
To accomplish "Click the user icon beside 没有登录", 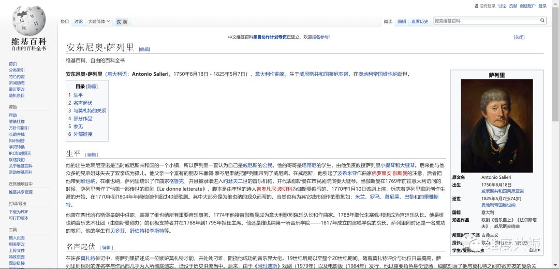I will [x=477, y=6].
